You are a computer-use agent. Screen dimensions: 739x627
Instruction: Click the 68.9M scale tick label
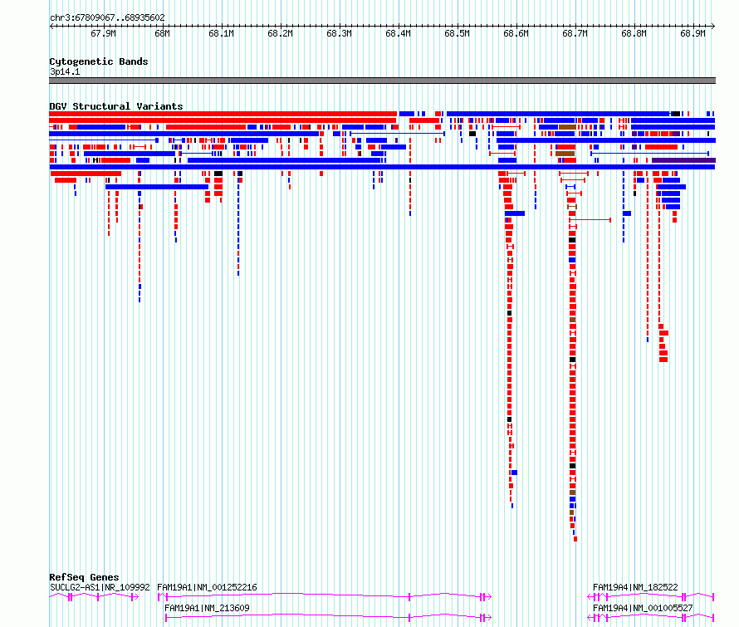(693, 33)
